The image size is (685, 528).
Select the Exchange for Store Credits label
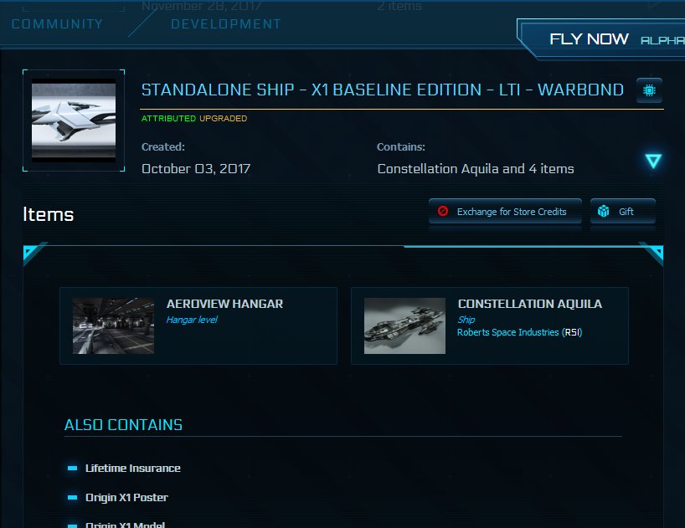pos(512,212)
